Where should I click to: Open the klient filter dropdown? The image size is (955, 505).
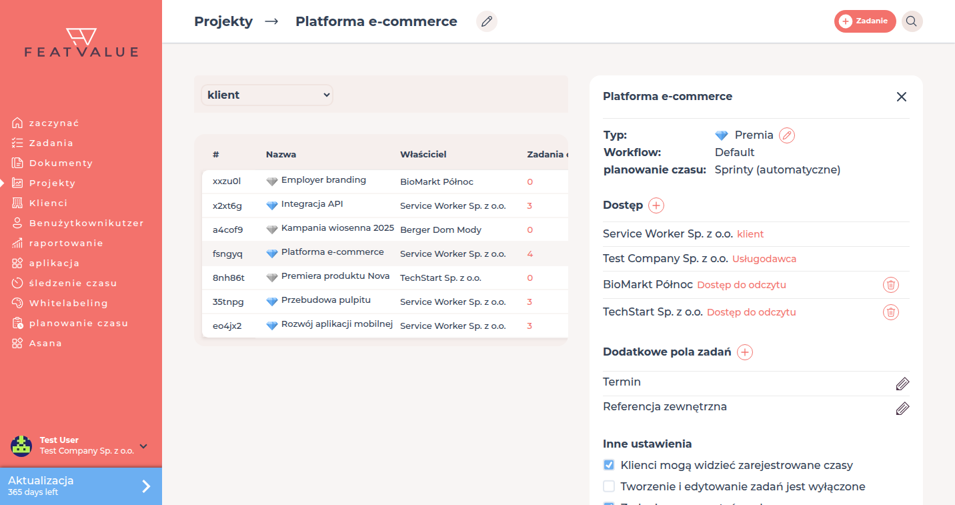[x=267, y=95]
